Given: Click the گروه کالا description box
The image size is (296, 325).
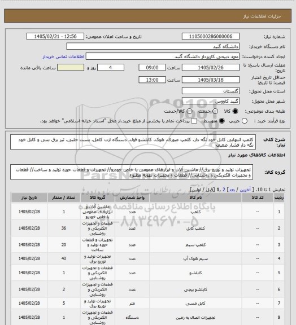Looking at the screenshot, I should 132,172.
